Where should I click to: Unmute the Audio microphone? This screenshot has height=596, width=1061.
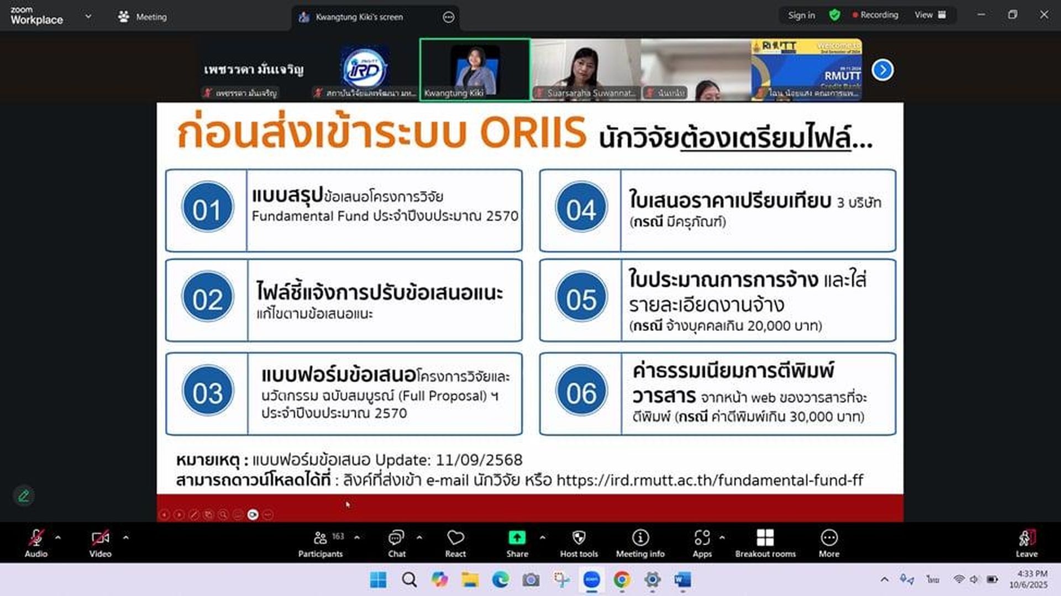(x=36, y=544)
